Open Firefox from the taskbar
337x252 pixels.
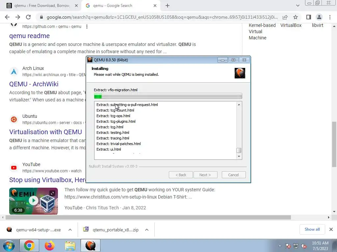pos(50,245)
